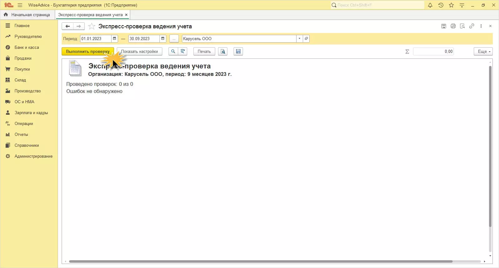This screenshot has height=268, width=499.
Task: Click the save icon in form header
Action: coord(444,26)
